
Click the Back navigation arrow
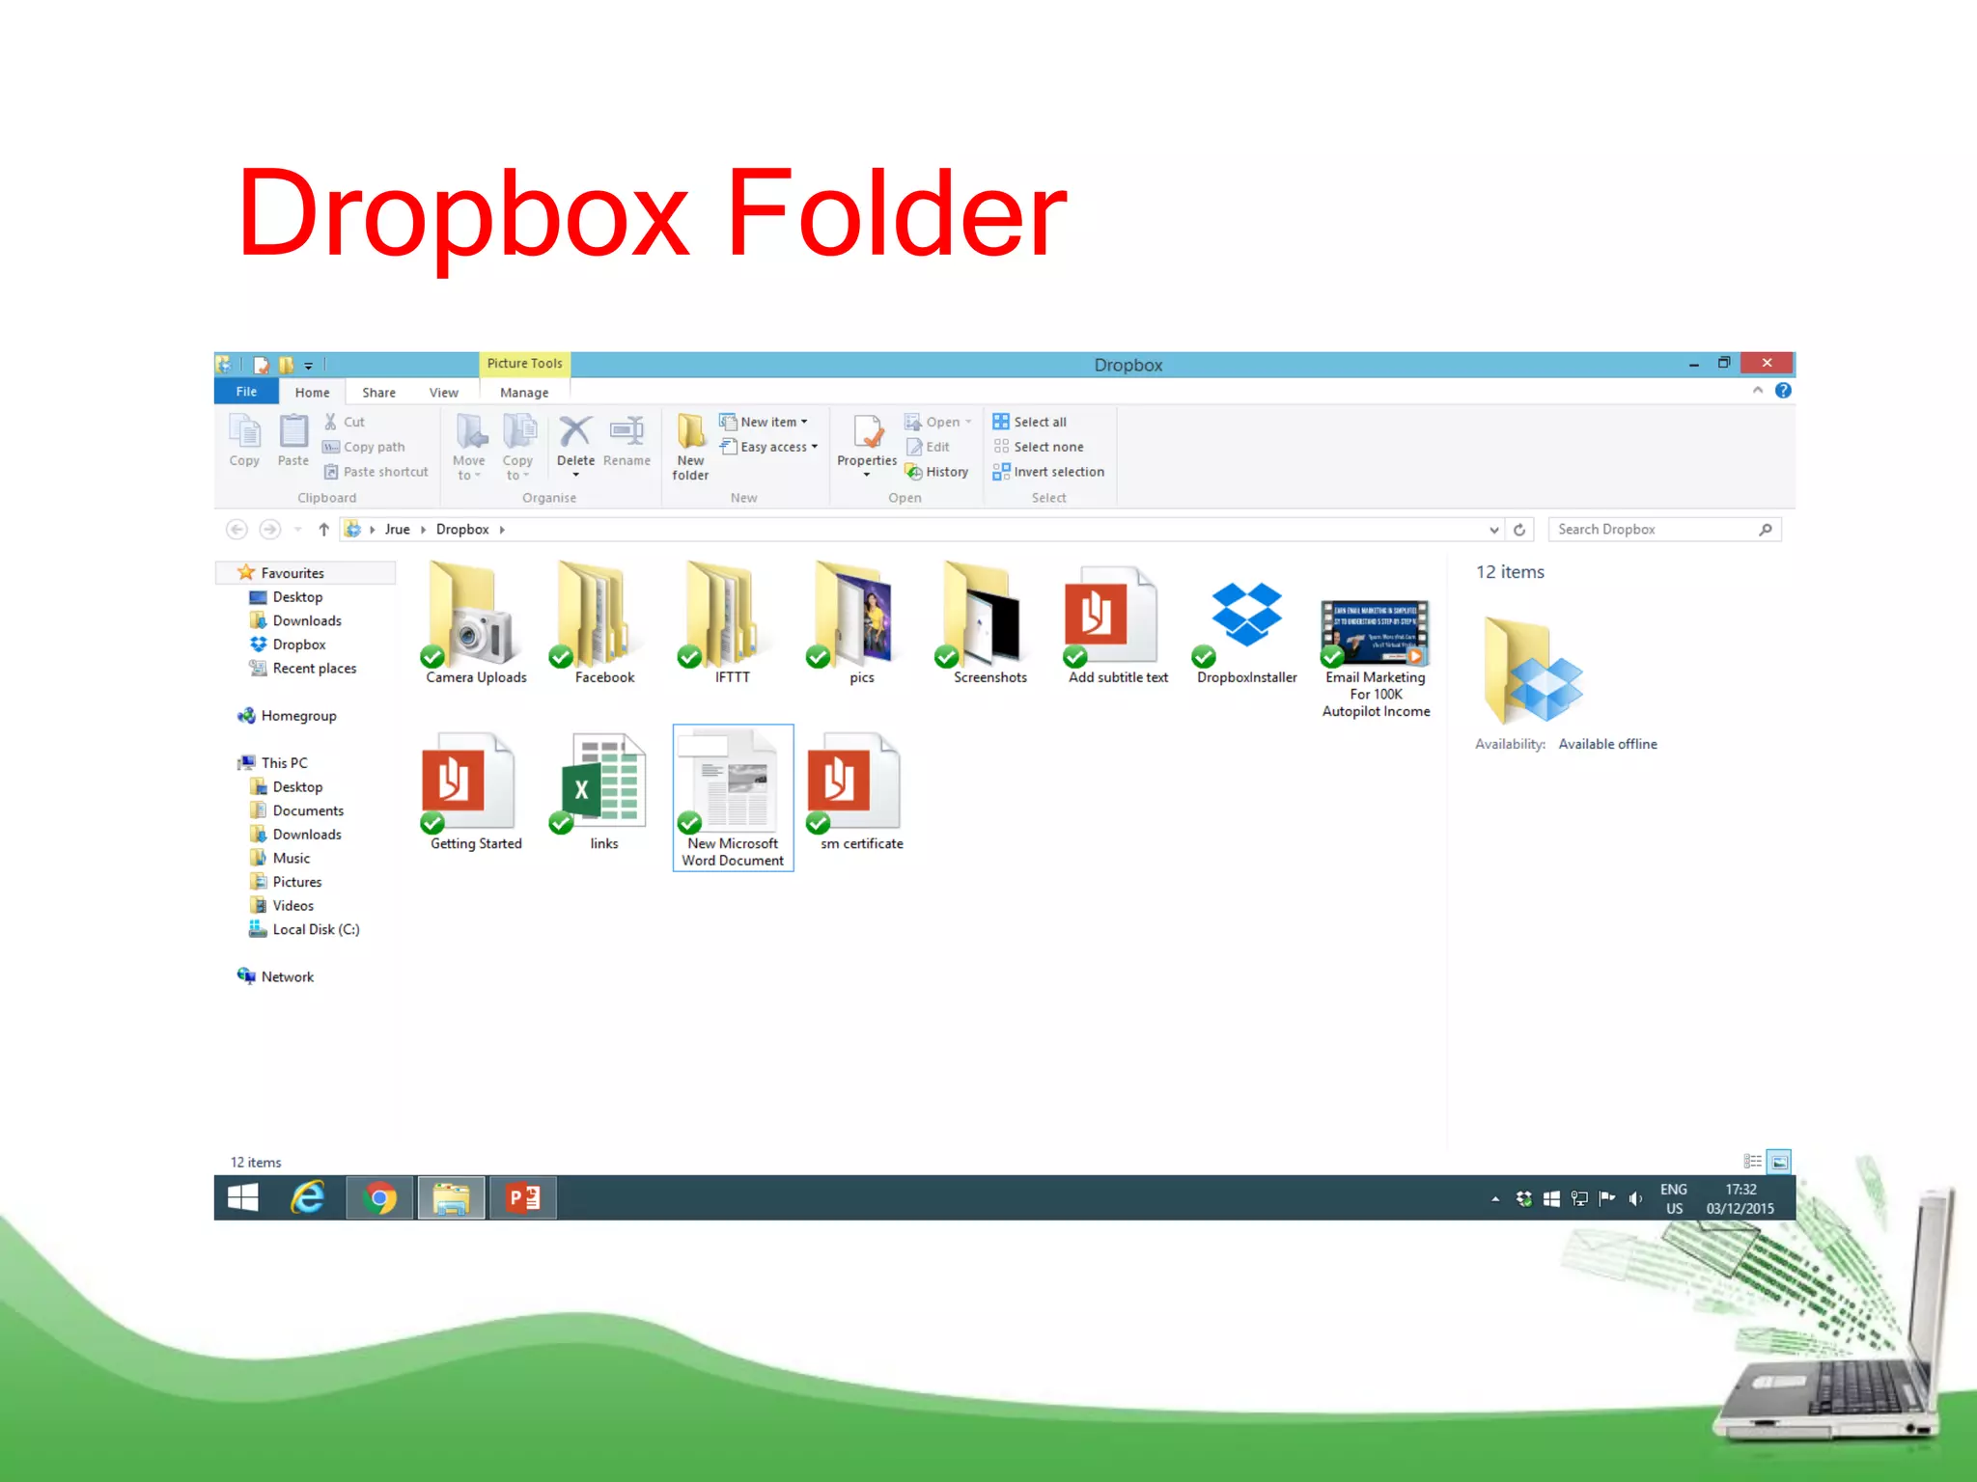(237, 530)
